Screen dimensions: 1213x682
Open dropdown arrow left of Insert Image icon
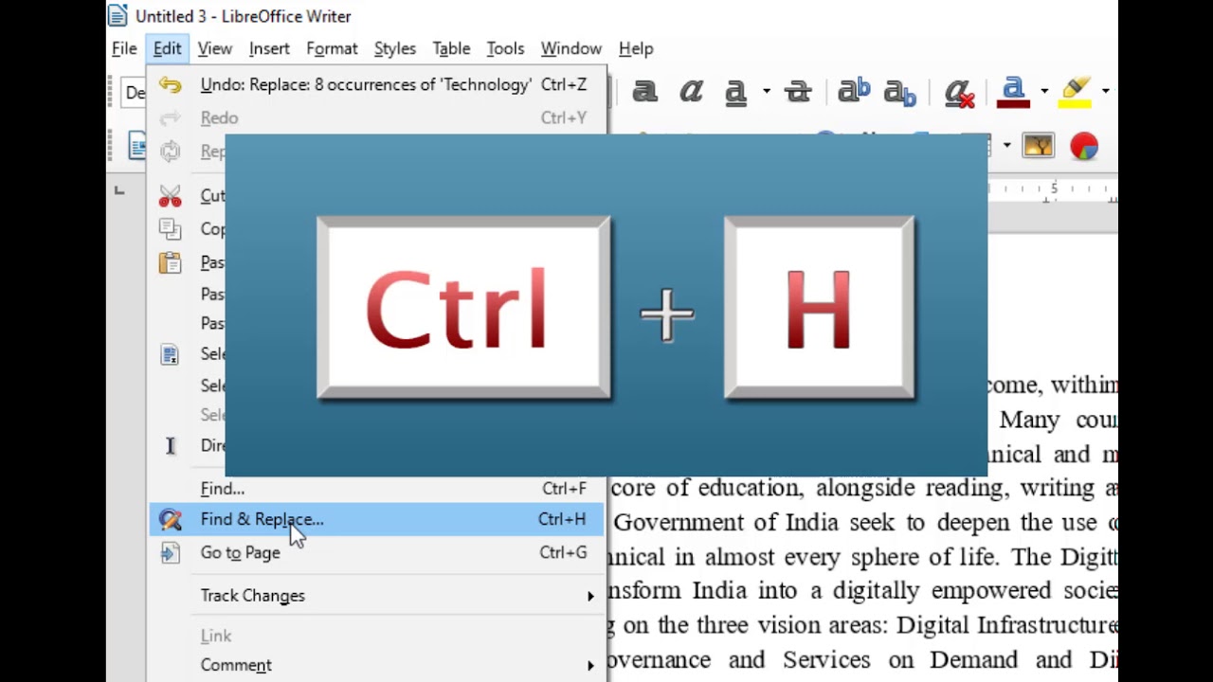[x=1006, y=146]
